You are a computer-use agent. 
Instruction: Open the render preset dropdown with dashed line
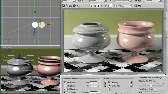(123, 1)
